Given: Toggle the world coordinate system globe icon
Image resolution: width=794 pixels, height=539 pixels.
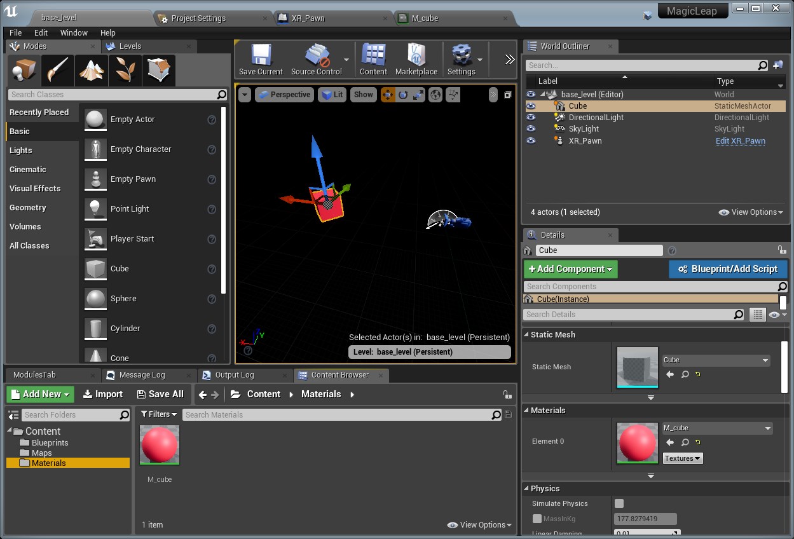Looking at the screenshot, I should pyautogui.click(x=435, y=95).
